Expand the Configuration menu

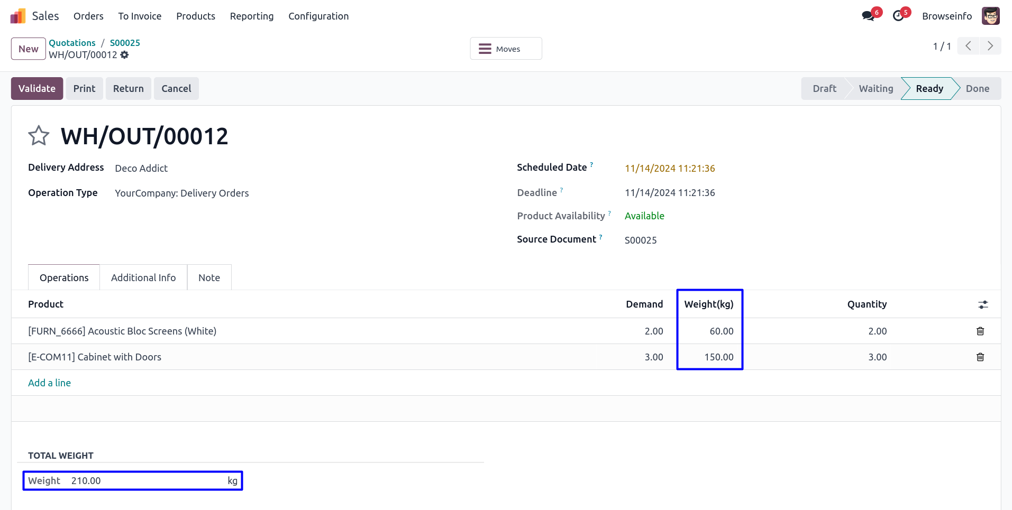tap(318, 16)
